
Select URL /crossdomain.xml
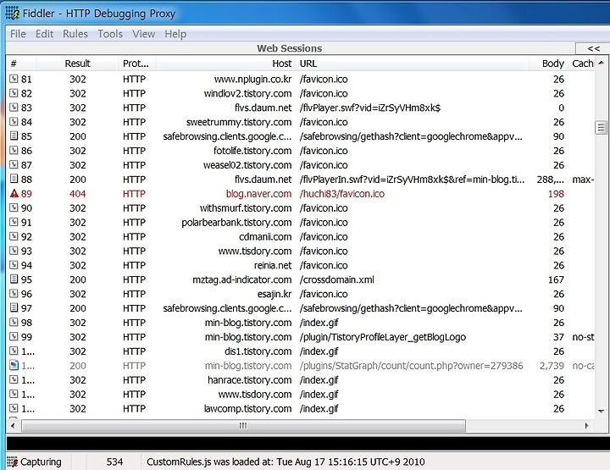point(337,279)
